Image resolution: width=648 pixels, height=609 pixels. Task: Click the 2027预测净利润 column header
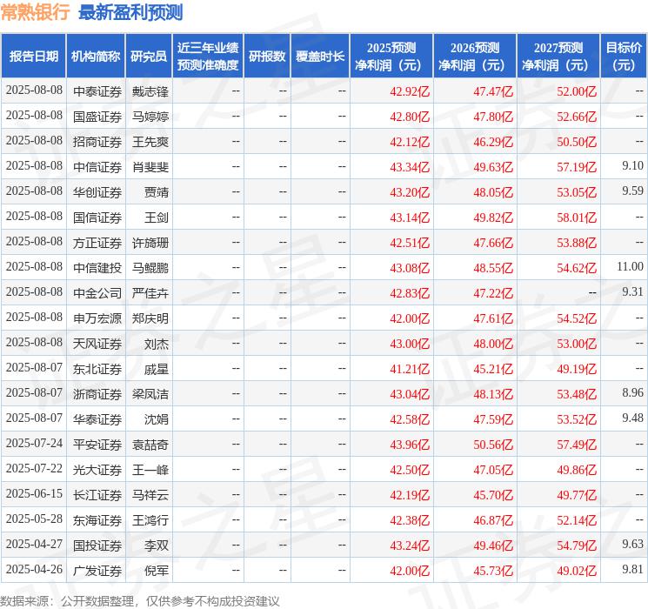click(558, 56)
